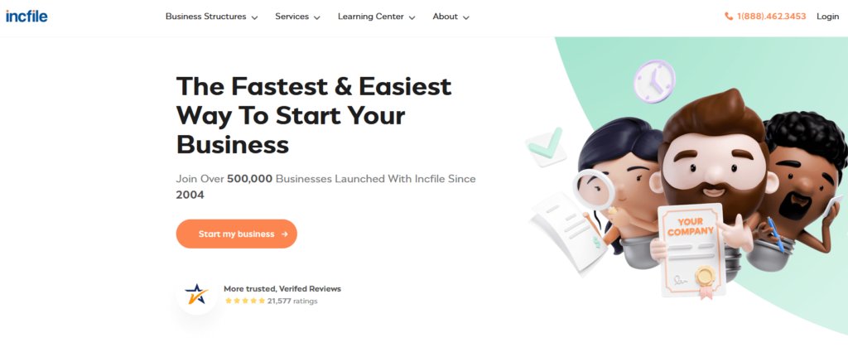848x357 pixels.
Task: Click the five-star rating stars
Action: (x=245, y=301)
